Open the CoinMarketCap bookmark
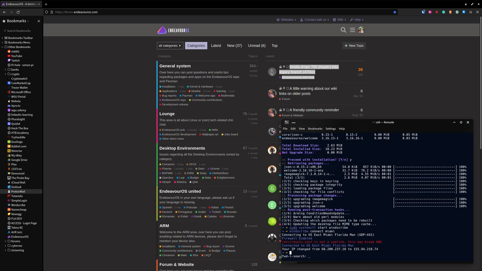 point(21,83)
